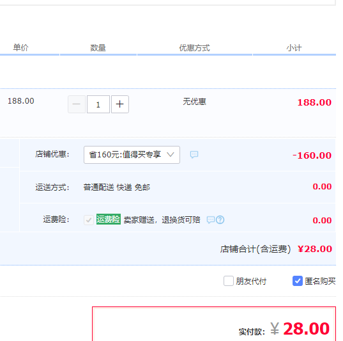Screen dimensions: 343x341
Task: Select the 优惠方式 column header
Action: tap(194, 47)
